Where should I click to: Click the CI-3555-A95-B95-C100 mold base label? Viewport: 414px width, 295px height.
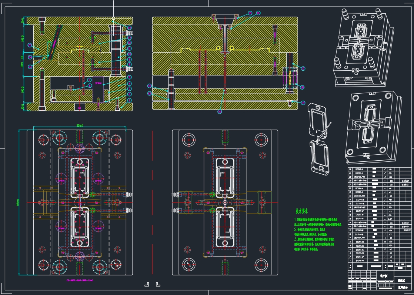coord(80,280)
